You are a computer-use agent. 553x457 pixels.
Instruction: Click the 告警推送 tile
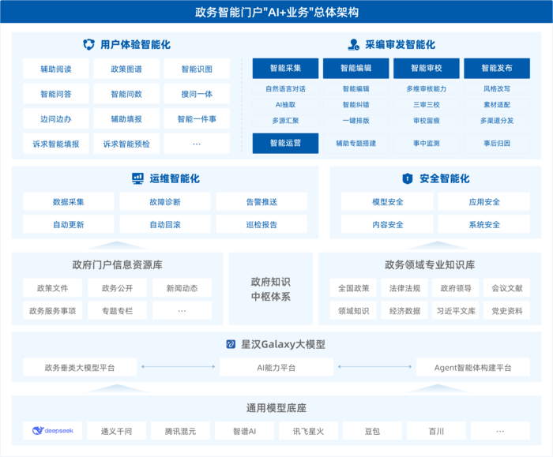point(261,201)
